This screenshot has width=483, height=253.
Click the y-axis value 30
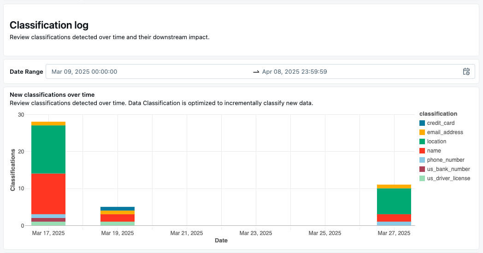pyautogui.click(x=21, y=115)
